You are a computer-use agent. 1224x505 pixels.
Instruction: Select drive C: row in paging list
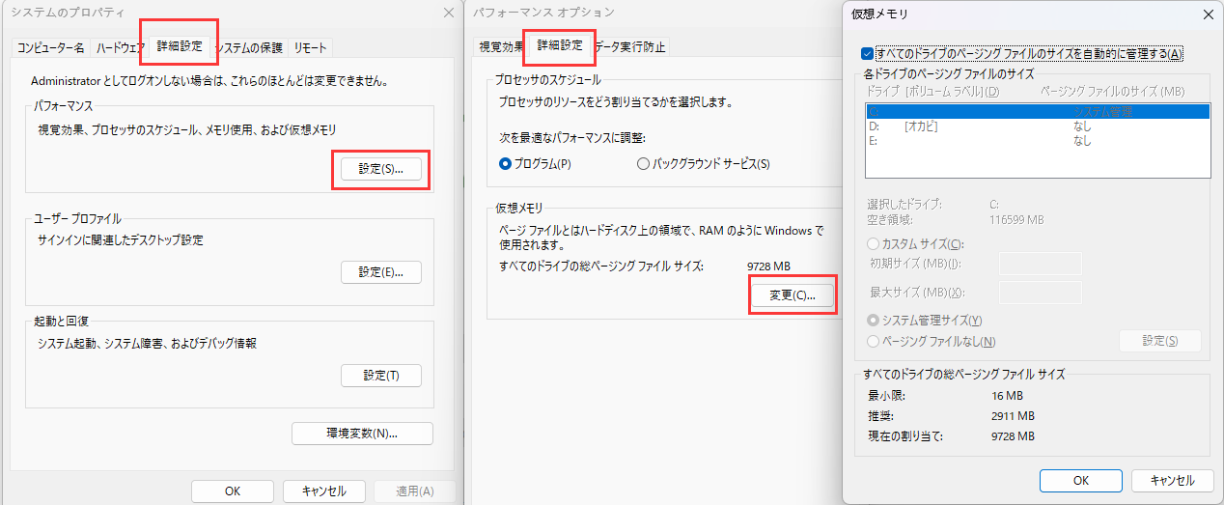[1038, 112]
